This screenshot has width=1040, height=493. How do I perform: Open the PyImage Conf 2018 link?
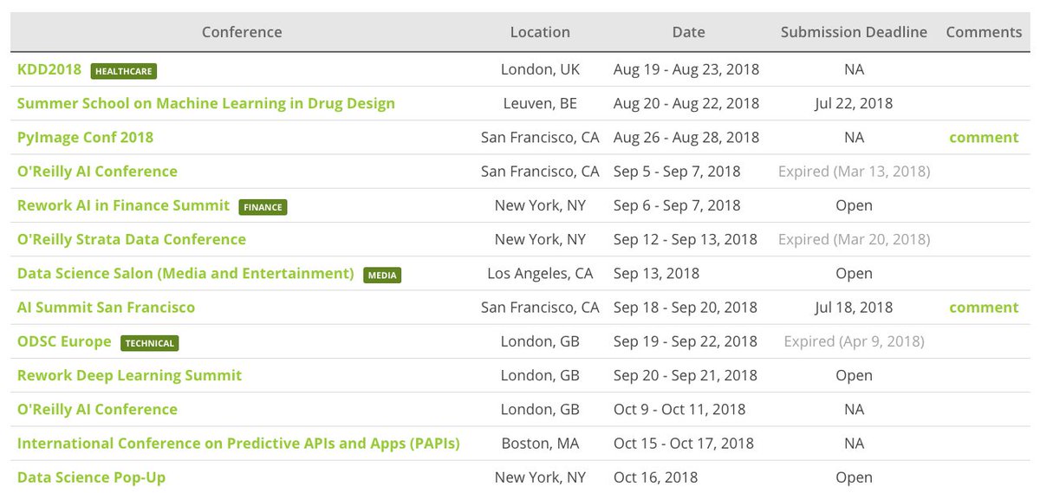tap(85, 137)
